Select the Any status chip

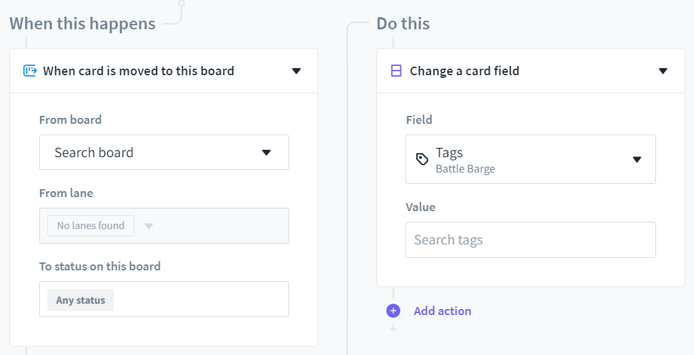[81, 300]
